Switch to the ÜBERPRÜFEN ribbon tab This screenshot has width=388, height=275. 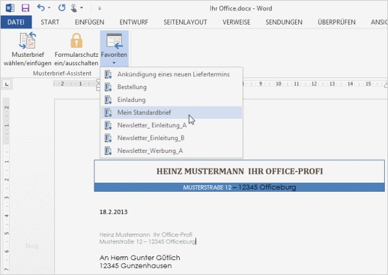pyautogui.click(x=336, y=22)
